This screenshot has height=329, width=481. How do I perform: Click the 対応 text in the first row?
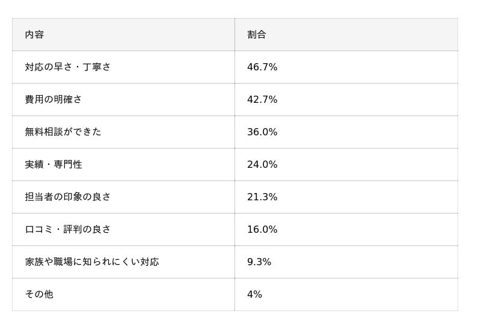(x=34, y=67)
